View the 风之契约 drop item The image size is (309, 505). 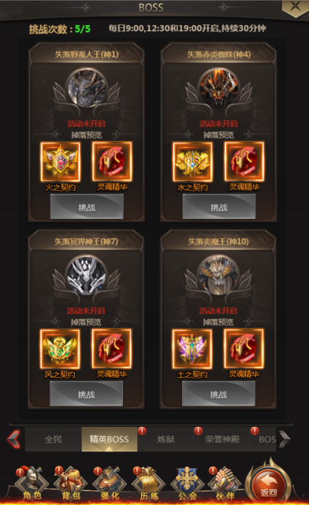pyautogui.click(x=60, y=349)
